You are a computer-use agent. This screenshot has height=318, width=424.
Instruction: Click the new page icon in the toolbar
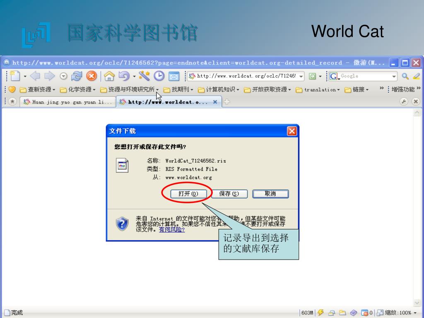point(14,76)
